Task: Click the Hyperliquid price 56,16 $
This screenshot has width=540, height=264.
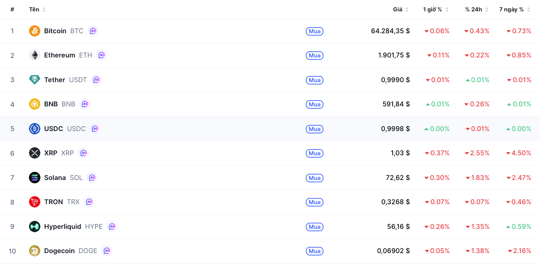Action: (398, 226)
